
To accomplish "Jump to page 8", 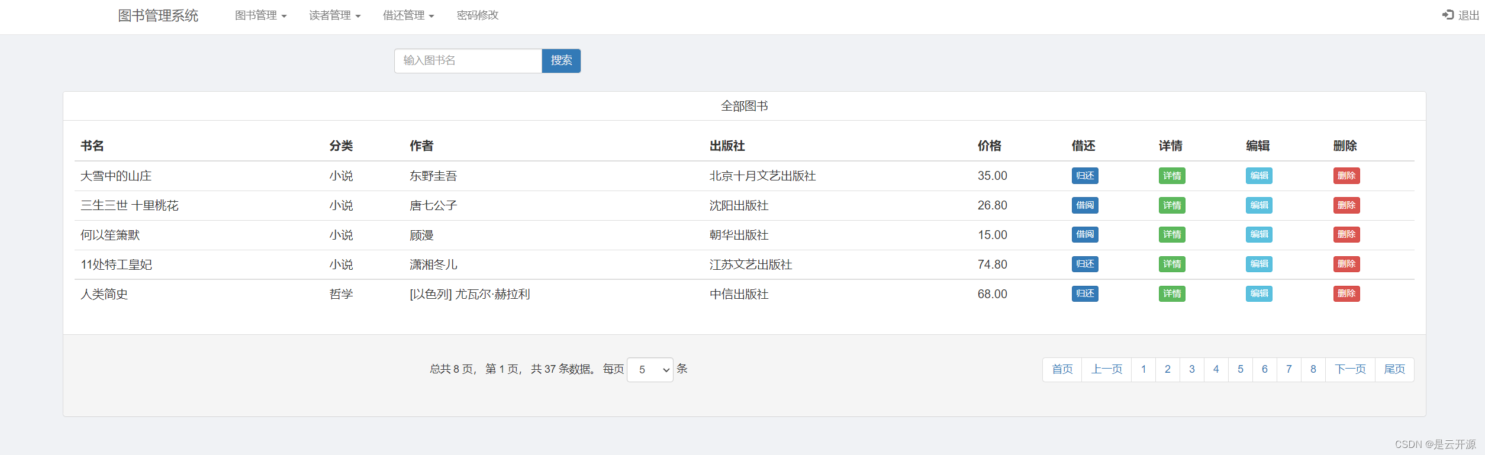I will click(x=1313, y=370).
